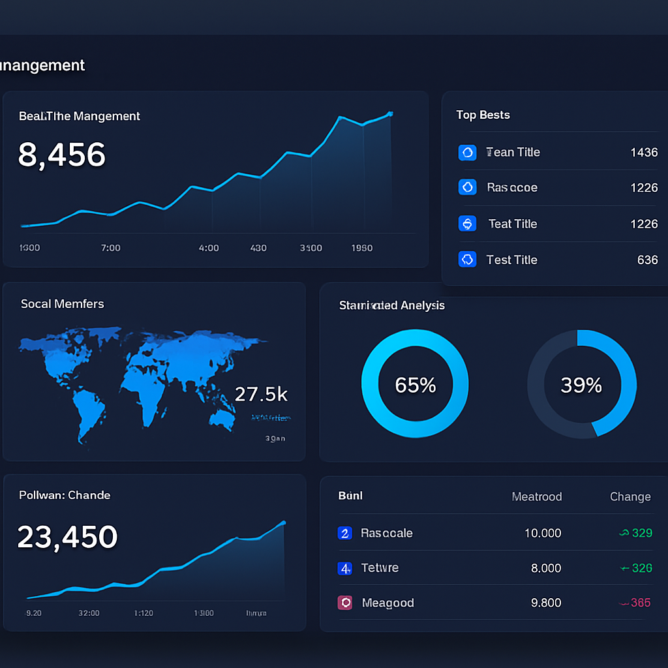
Task: Click the green up arrow next to 329
Action: (624, 532)
